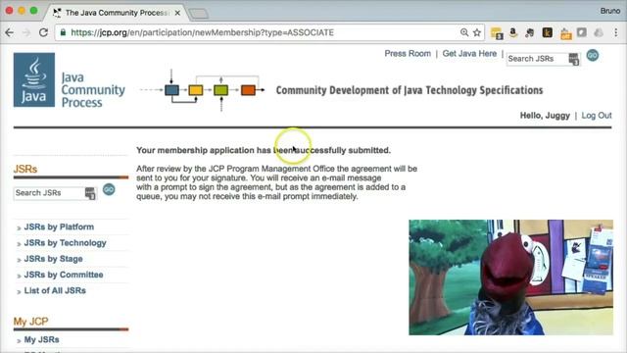This screenshot has height=353, width=627.
Task: Click the JSR process flow diagram
Action: [x=203, y=90]
